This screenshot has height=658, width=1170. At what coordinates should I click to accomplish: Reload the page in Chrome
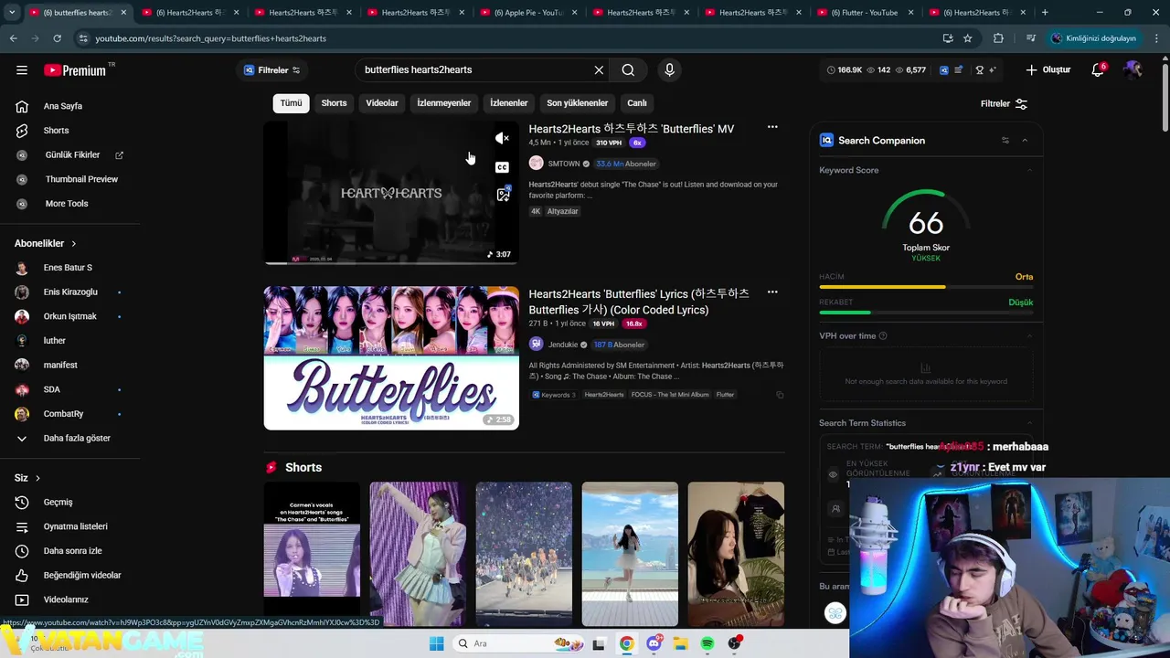click(57, 38)
